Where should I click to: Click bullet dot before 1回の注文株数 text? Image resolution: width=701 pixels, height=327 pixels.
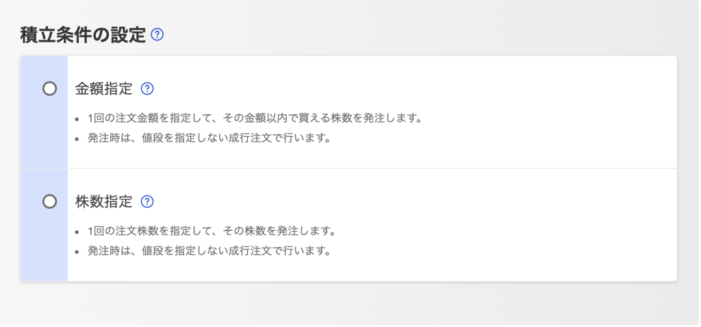(x=77, y=231)
